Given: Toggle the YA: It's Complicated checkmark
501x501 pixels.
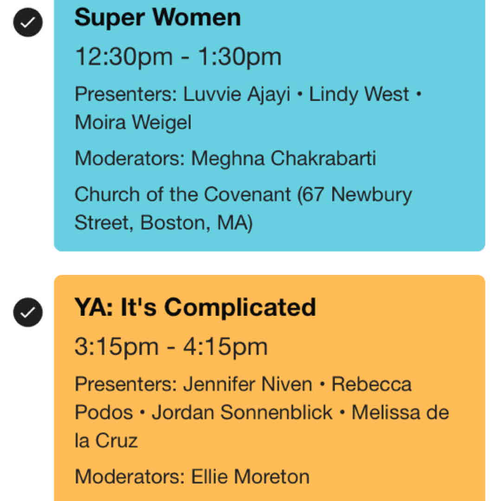Looking at the screenshot, I should (28, 312).
